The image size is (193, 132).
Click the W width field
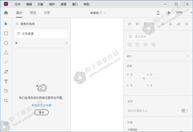(136, 75)
